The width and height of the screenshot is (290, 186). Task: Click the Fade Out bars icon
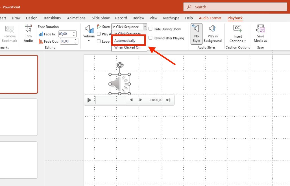[x=41, y=41]
